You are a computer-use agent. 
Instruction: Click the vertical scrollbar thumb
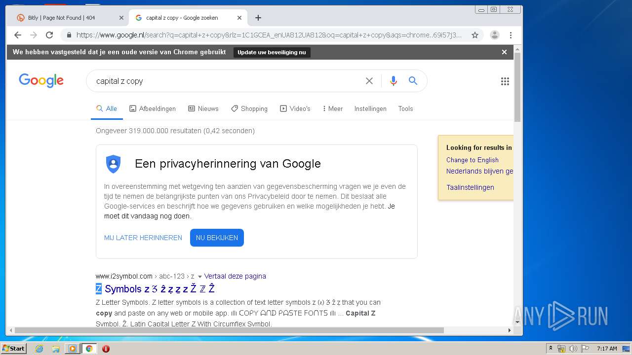[x=517, y=87]
